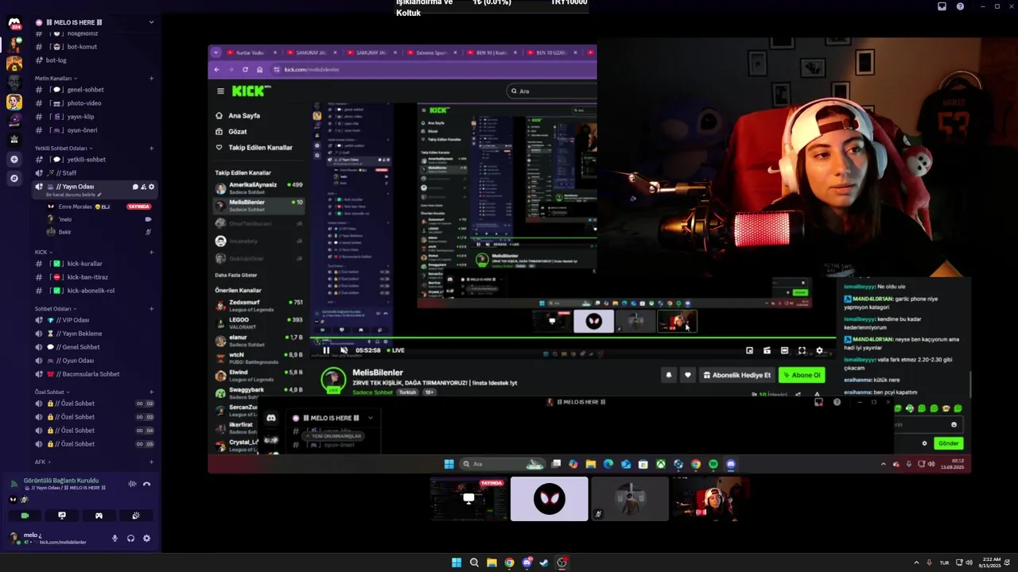Collapse Metin Kanalları category
The width and height of the screenshot is (1018, 572).
[55, 79]
